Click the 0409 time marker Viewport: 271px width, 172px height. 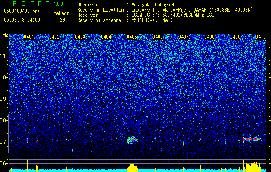pos(235,37)
